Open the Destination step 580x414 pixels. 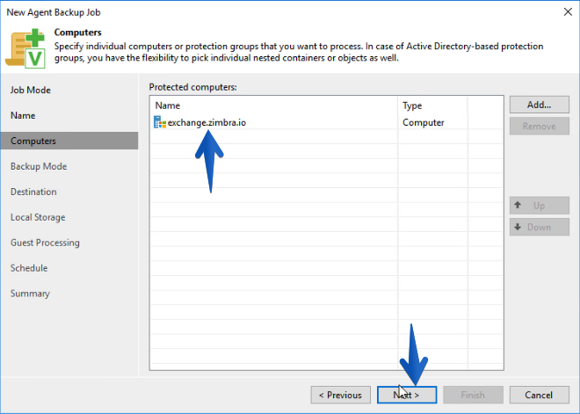click(x=33, y=192)
